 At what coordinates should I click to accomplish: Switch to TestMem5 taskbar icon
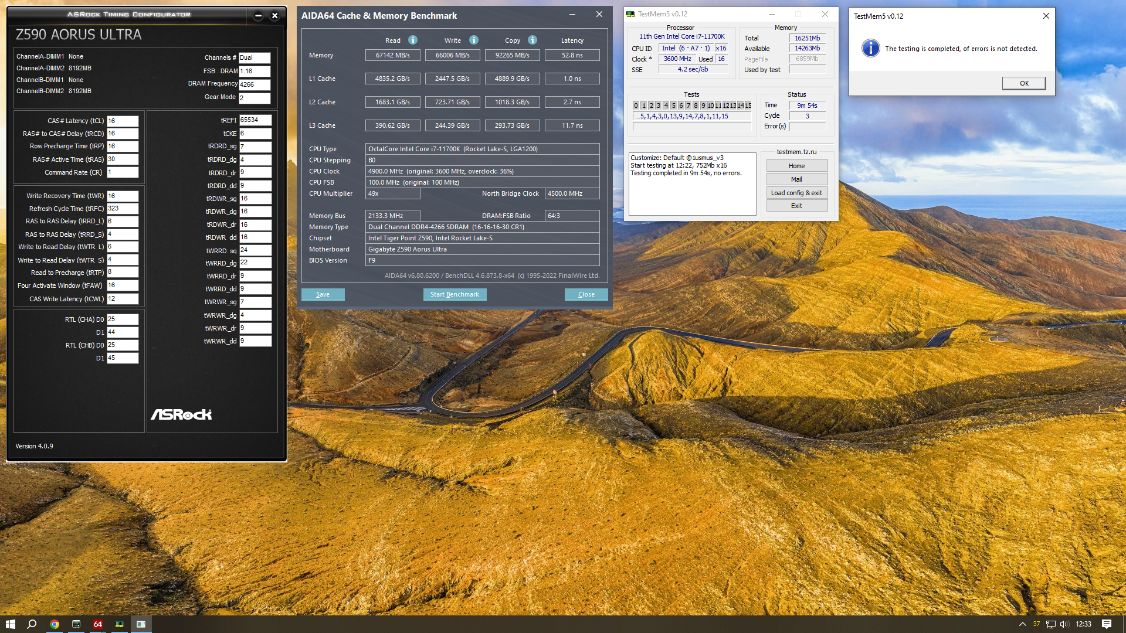(120, 624)
